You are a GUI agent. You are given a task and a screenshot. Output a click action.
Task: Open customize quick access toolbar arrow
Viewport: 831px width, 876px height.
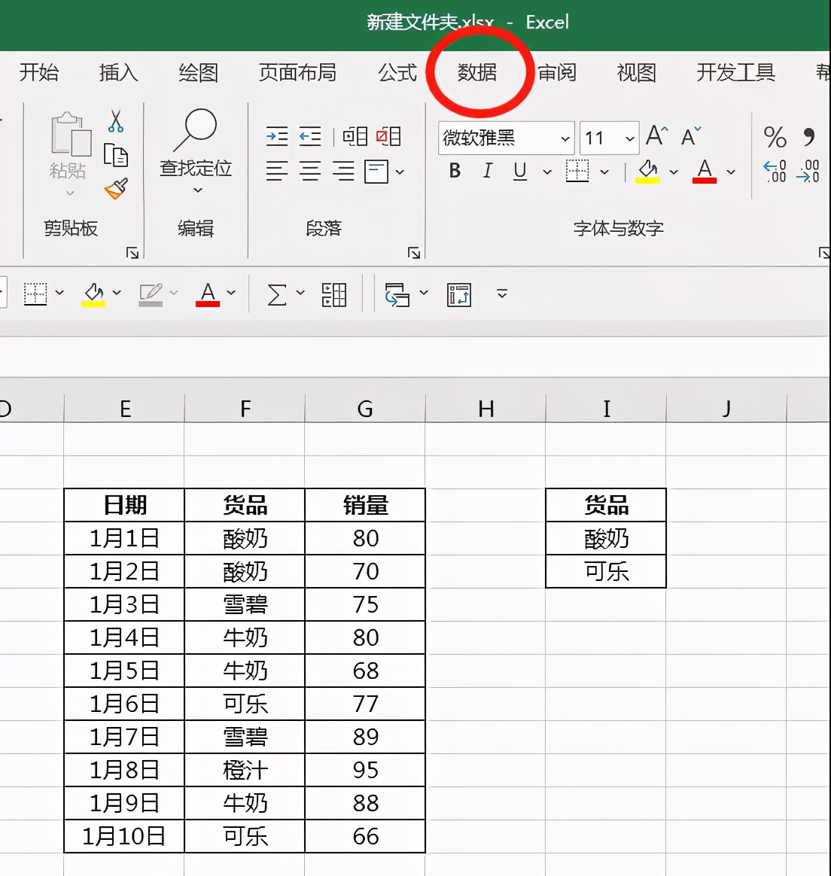coord(502,294)
